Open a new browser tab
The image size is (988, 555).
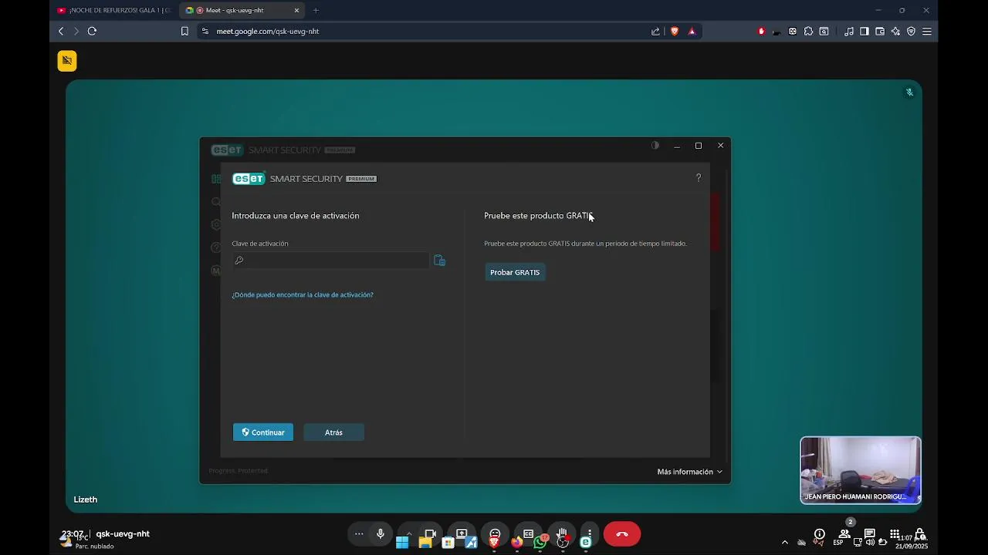pyautogui.click(x=316, y=10)
